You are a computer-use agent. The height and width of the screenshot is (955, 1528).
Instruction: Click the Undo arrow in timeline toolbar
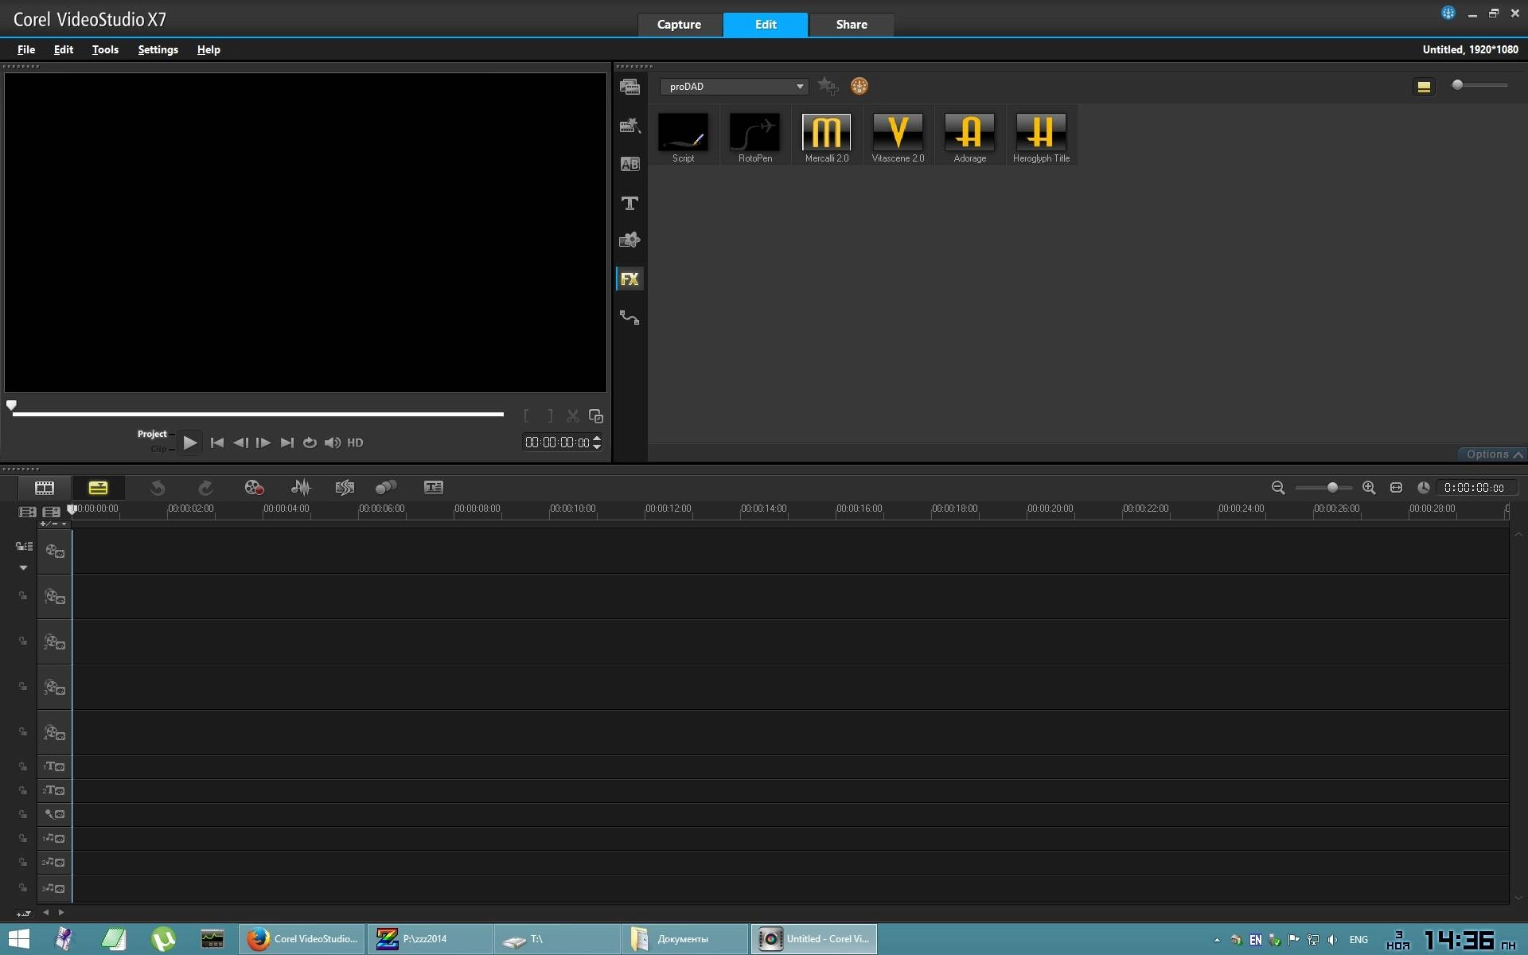tap(158, 487)
